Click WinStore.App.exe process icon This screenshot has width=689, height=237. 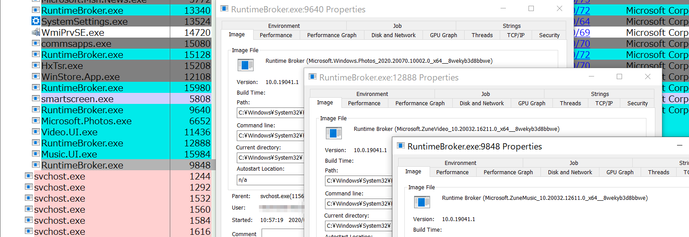coord(36,76)
